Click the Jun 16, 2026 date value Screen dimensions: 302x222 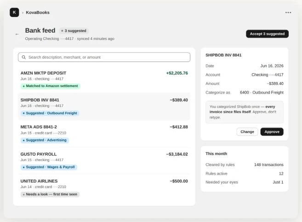[272, 66]
